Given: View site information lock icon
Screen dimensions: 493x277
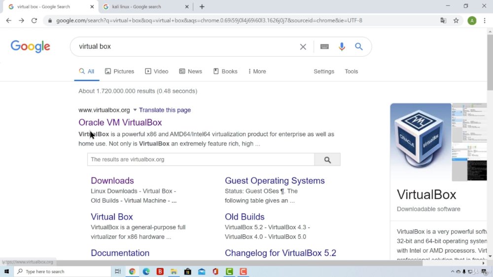Looking at the screenshot, I should [50, 20].
